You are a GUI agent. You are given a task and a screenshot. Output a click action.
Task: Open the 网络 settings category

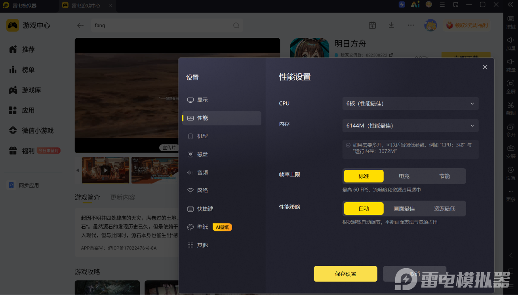click(x=222, y=191)
